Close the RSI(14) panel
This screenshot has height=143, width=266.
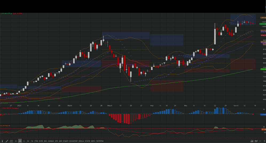click(x=264, y=126)
